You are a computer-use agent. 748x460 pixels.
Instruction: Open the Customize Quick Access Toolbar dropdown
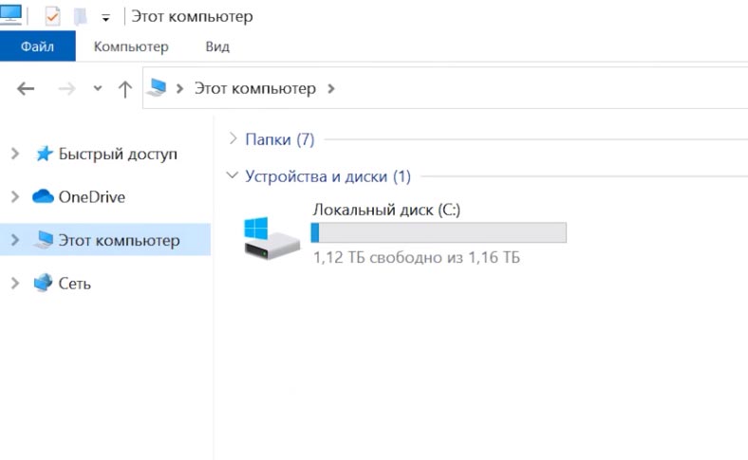coord(105,18)
